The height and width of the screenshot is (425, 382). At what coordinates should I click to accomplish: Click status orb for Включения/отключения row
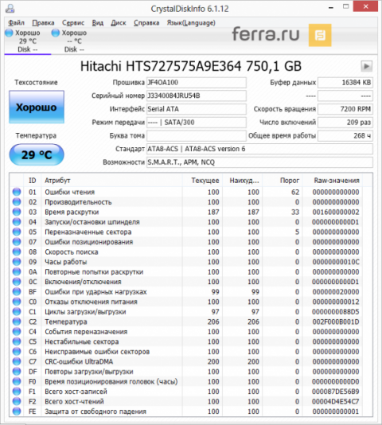click(17, 282)
